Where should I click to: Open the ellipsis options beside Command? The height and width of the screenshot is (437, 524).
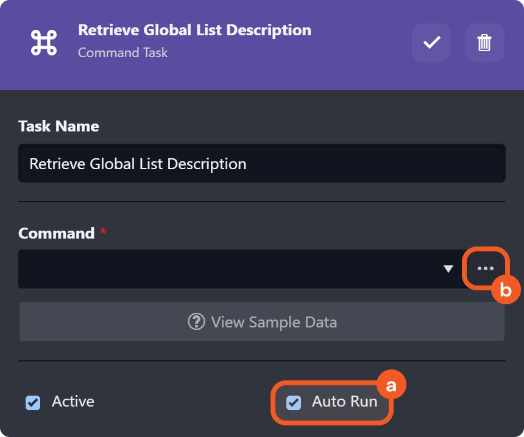[486, 268]
